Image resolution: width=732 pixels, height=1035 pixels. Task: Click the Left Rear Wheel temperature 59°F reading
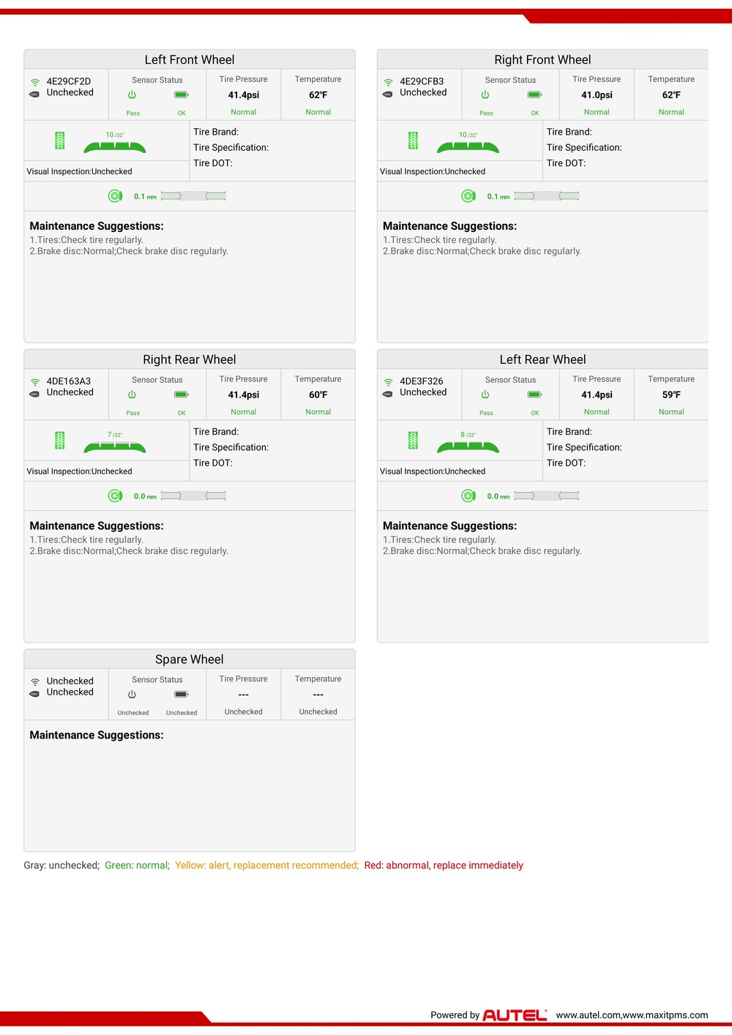[671, 395]
